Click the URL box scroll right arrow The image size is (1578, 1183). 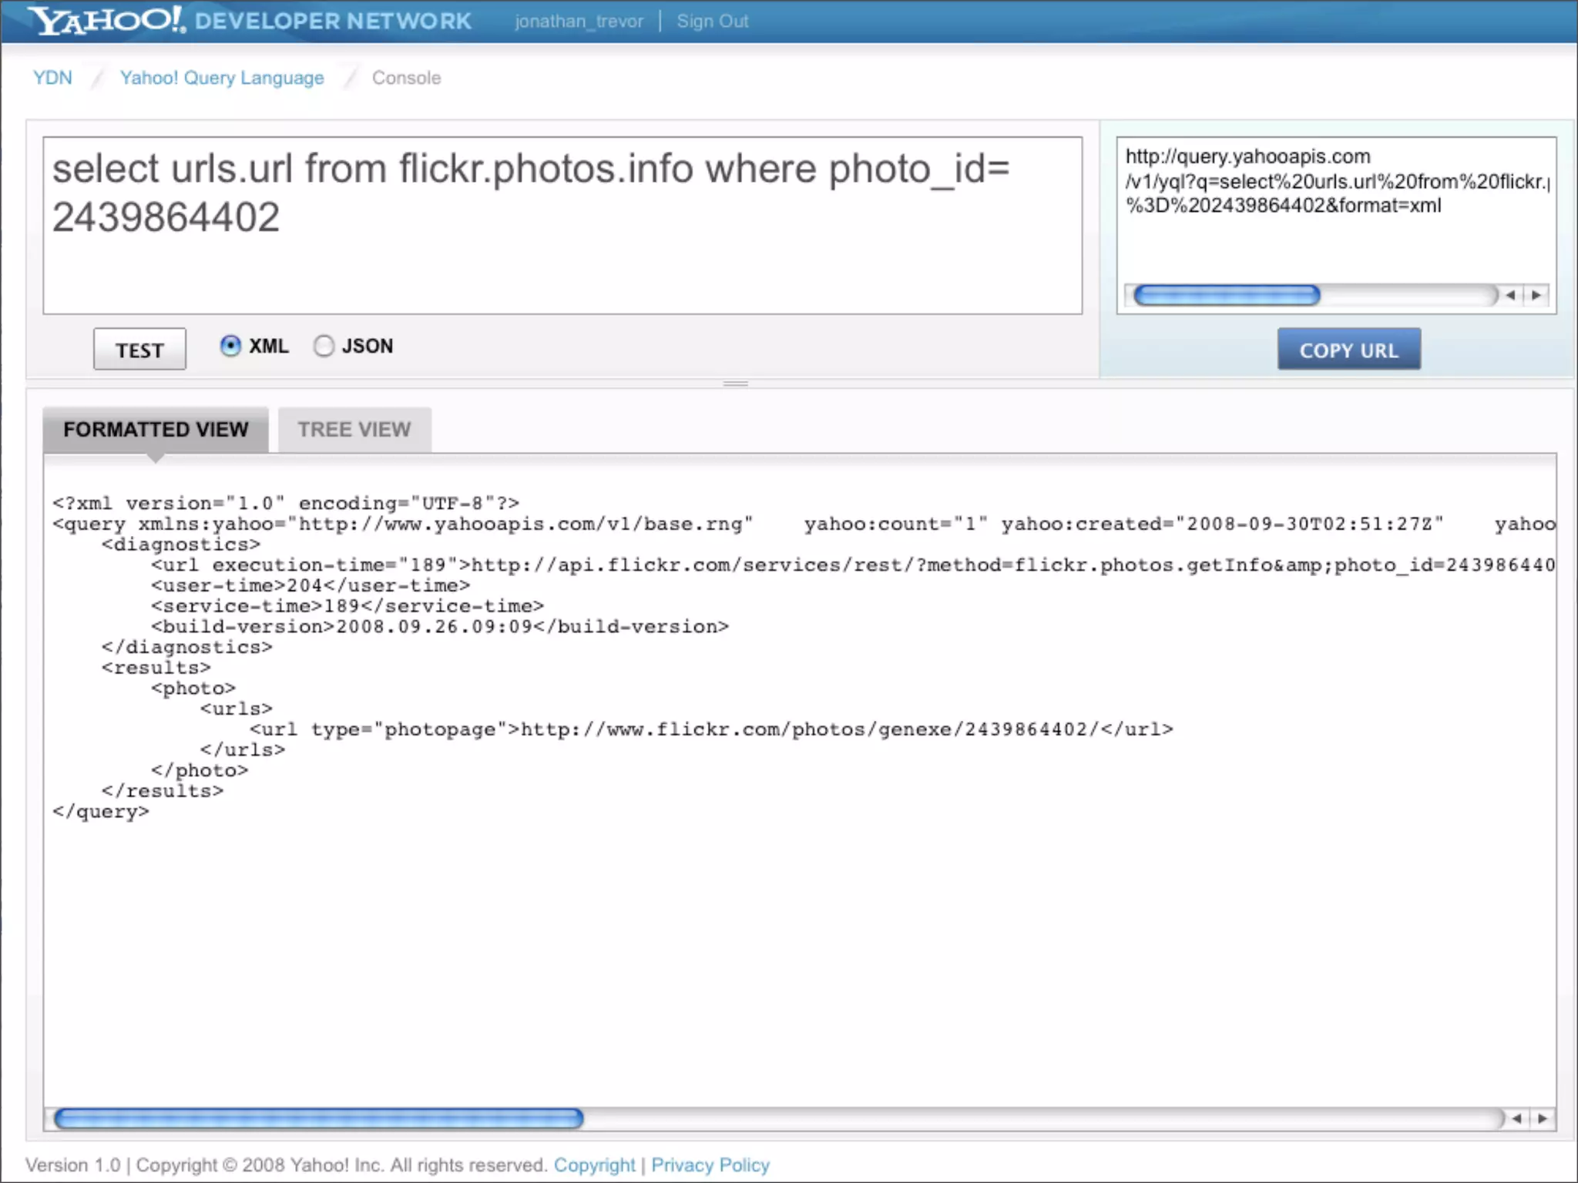click(1536, 295)
